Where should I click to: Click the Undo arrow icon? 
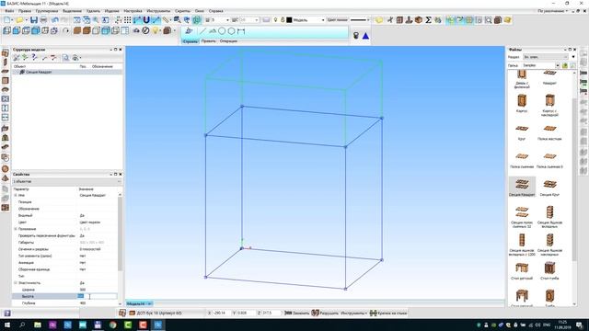pos(55,20)
